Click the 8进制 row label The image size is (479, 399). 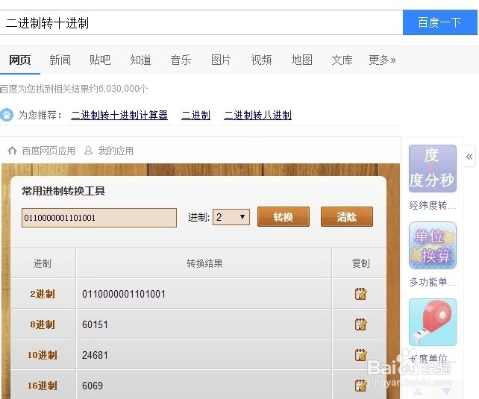pyautogui.click(x=43, y=324)
